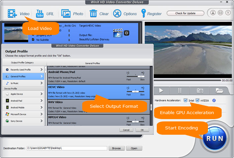Select the to Music category
Screen dimensions: 234x158
pos(23,83)
